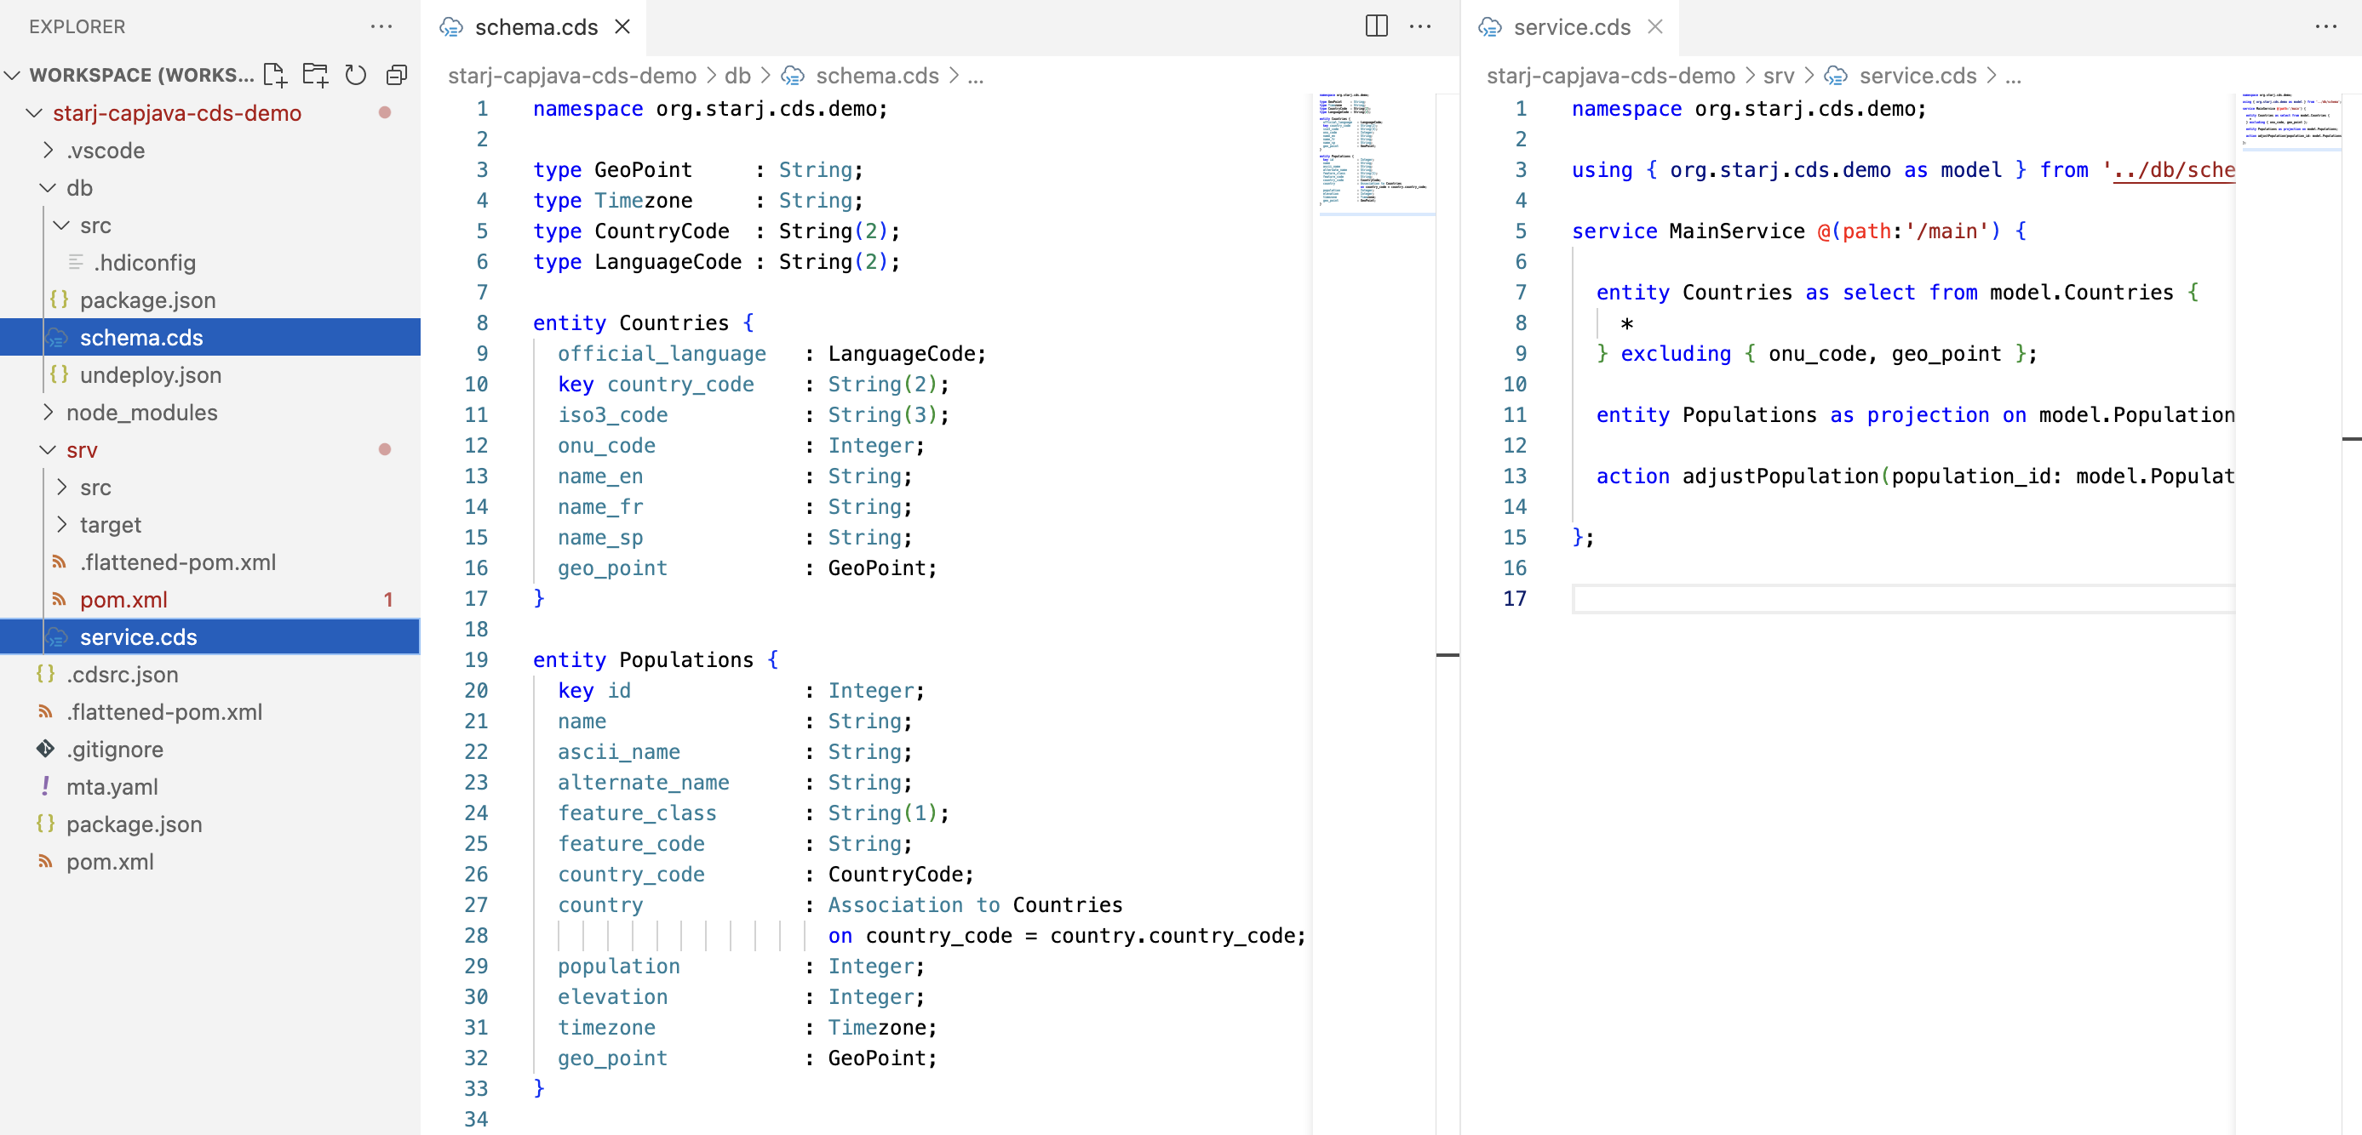This screenshot has width=2362, height=1135.
Task: Click the db breadcrumb in schema.cds path
Action: tap(737, 75)
